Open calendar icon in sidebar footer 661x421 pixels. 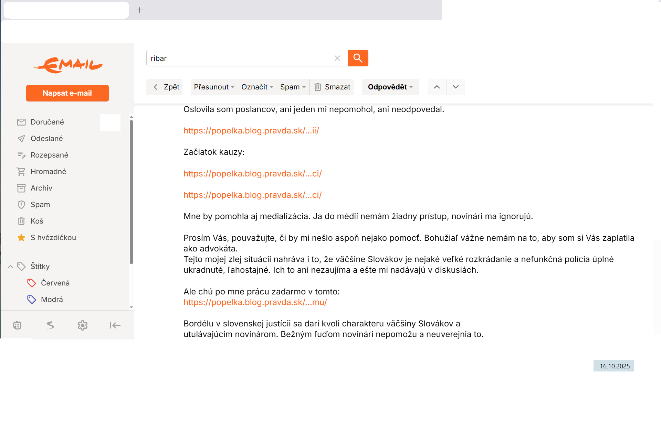coord(17,325)
